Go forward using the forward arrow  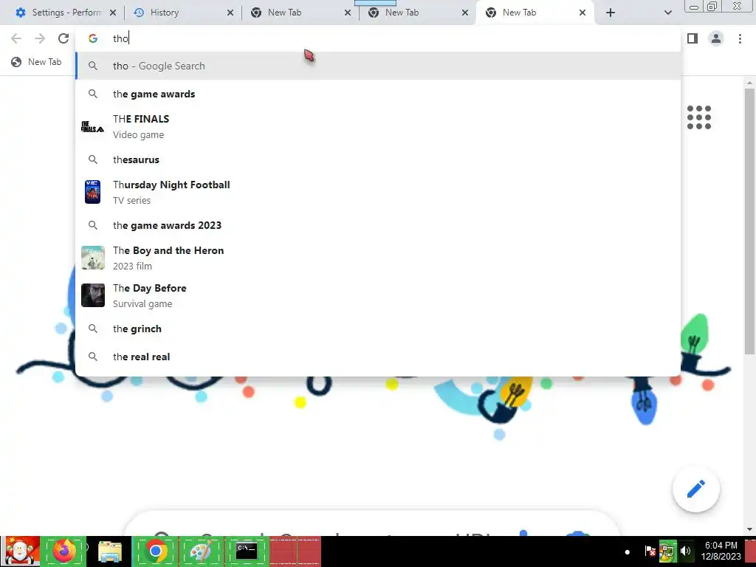[40, 38]
